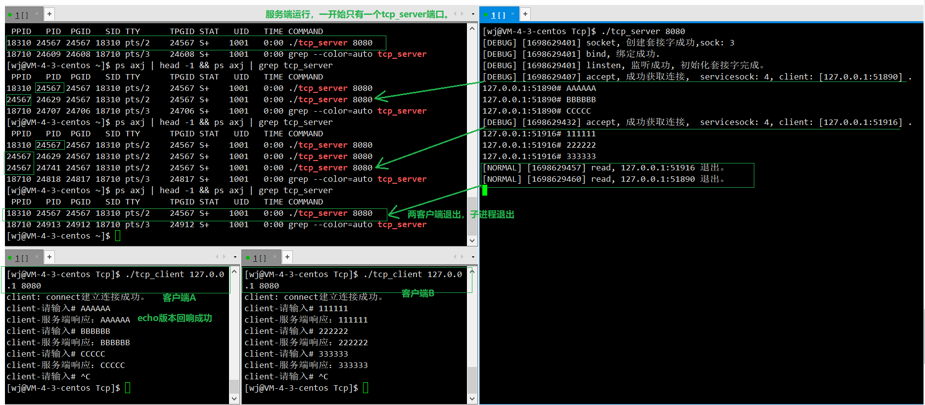925x405 pixels.
Task: Click the NORMAL read 127.0.0.1:51890 退出 line
Action: click(603, 179)
